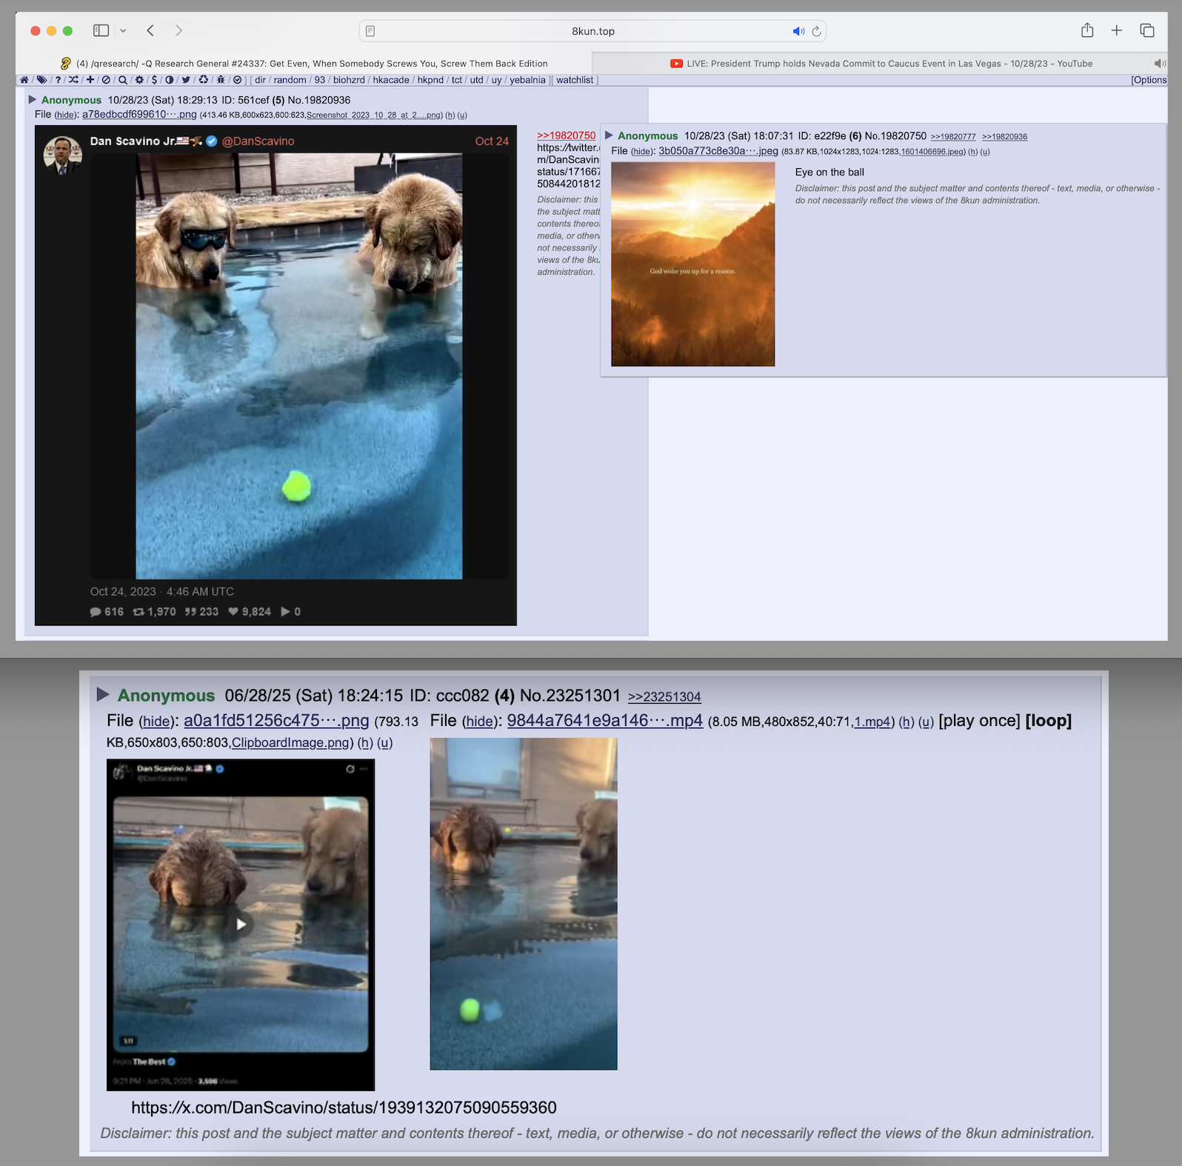Collapse post No.19820936 with its triangle
This screenshot has height=1166, width=1182.
(33, 99)
